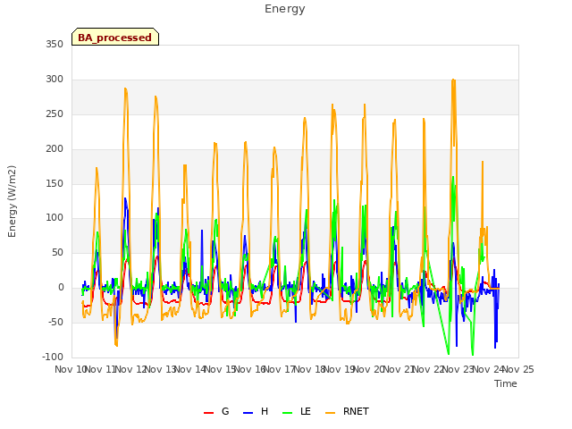Click the Nov 22 x-axis tick label

click(429, 369)
